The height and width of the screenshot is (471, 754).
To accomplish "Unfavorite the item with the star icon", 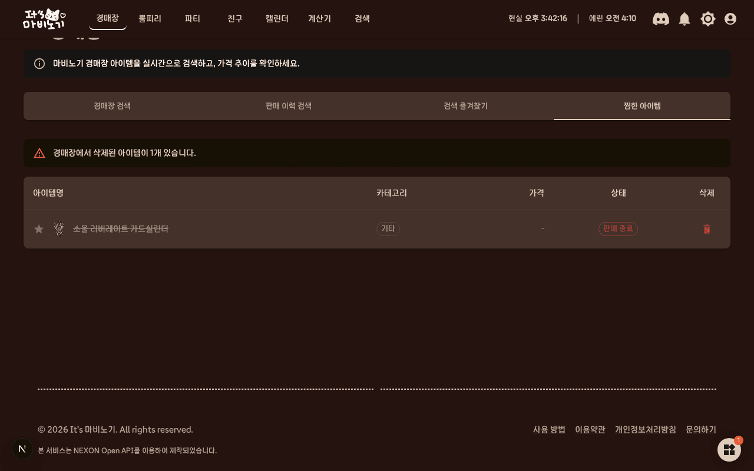I will tap(39, 229).
